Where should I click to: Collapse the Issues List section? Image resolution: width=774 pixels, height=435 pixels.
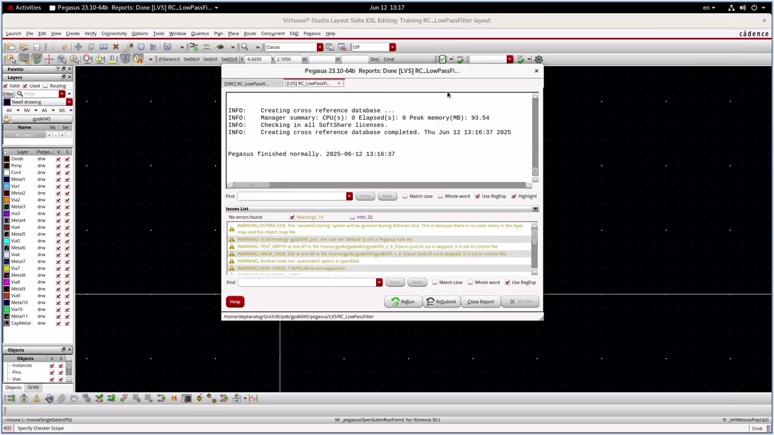pos(535,209)
